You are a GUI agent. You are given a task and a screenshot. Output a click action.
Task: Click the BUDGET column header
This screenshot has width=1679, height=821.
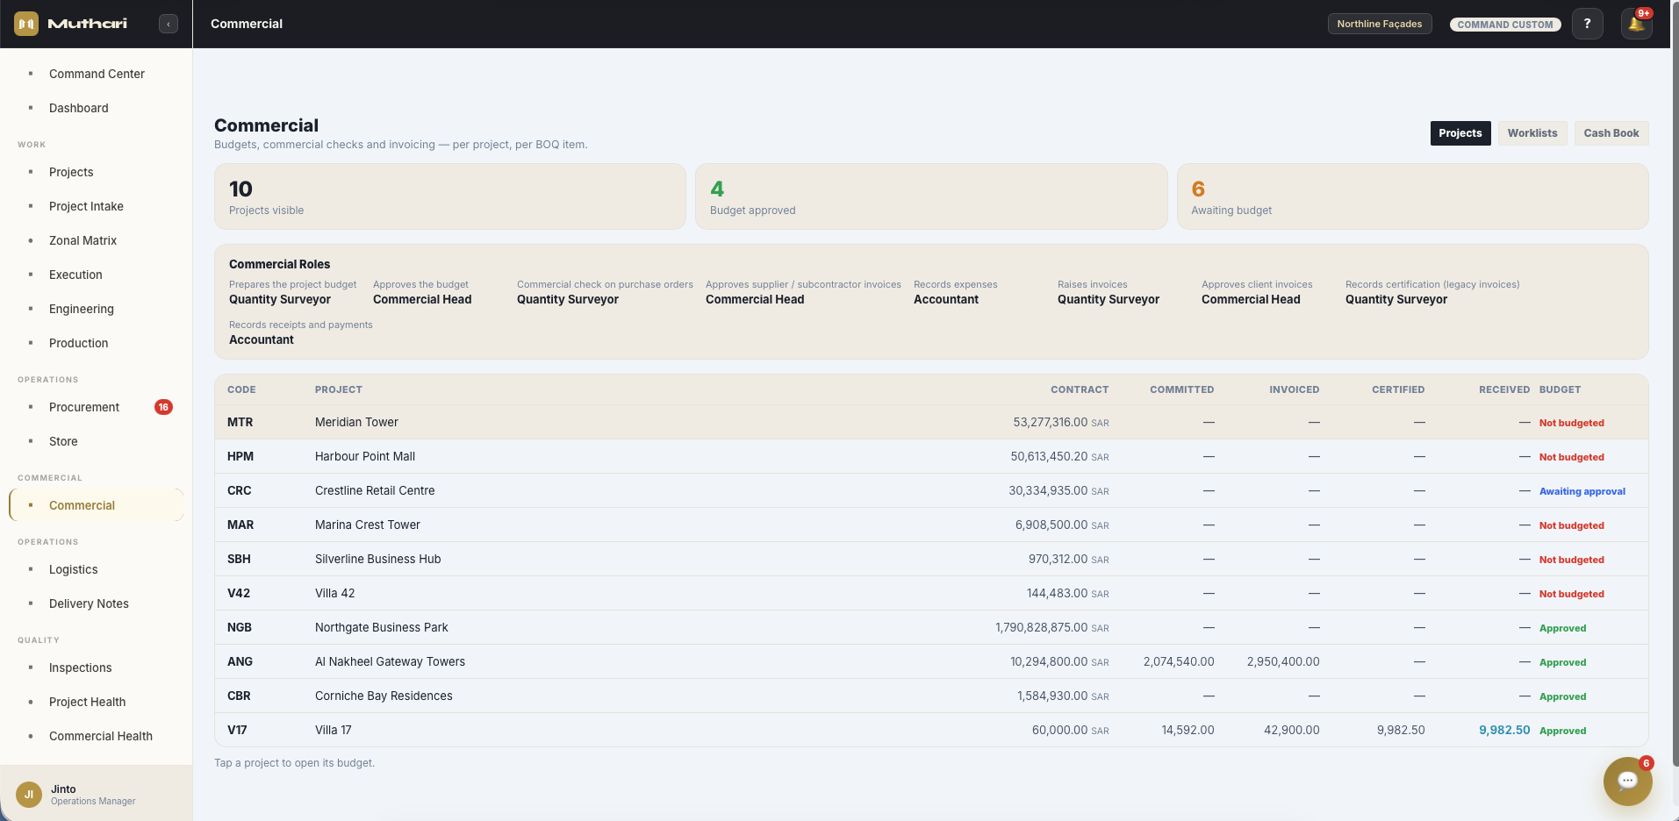(x=1560, y=389)
